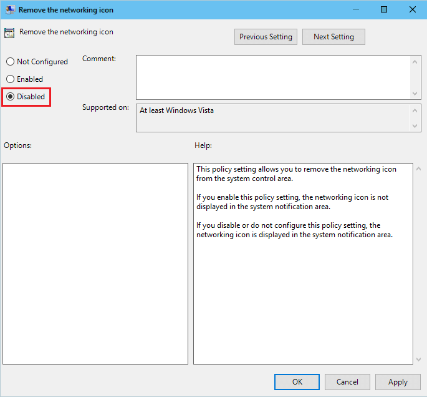Minimize the policy setting window
The height and width of the screenshot is (397, 427).
pyautogui.click(x=355, y=10)
